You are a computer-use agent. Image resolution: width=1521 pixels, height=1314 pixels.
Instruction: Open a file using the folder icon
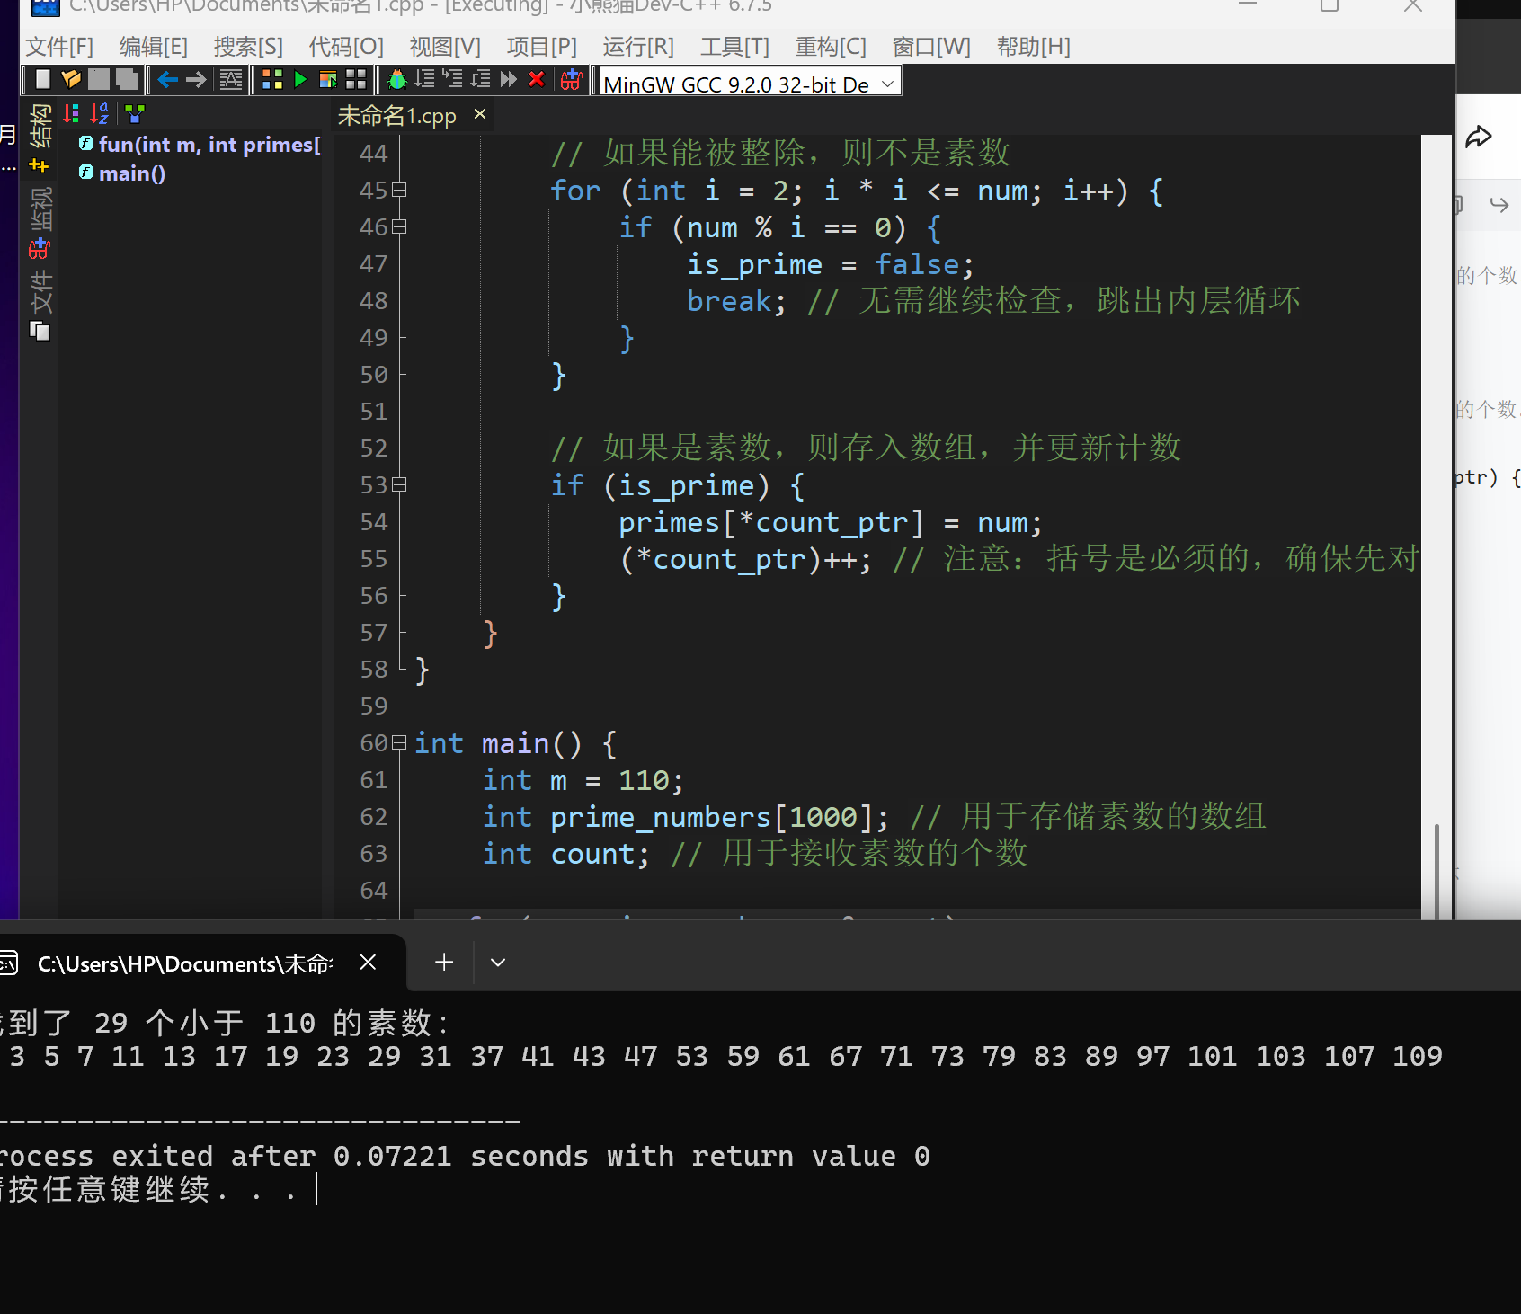(x=71, y=80)
